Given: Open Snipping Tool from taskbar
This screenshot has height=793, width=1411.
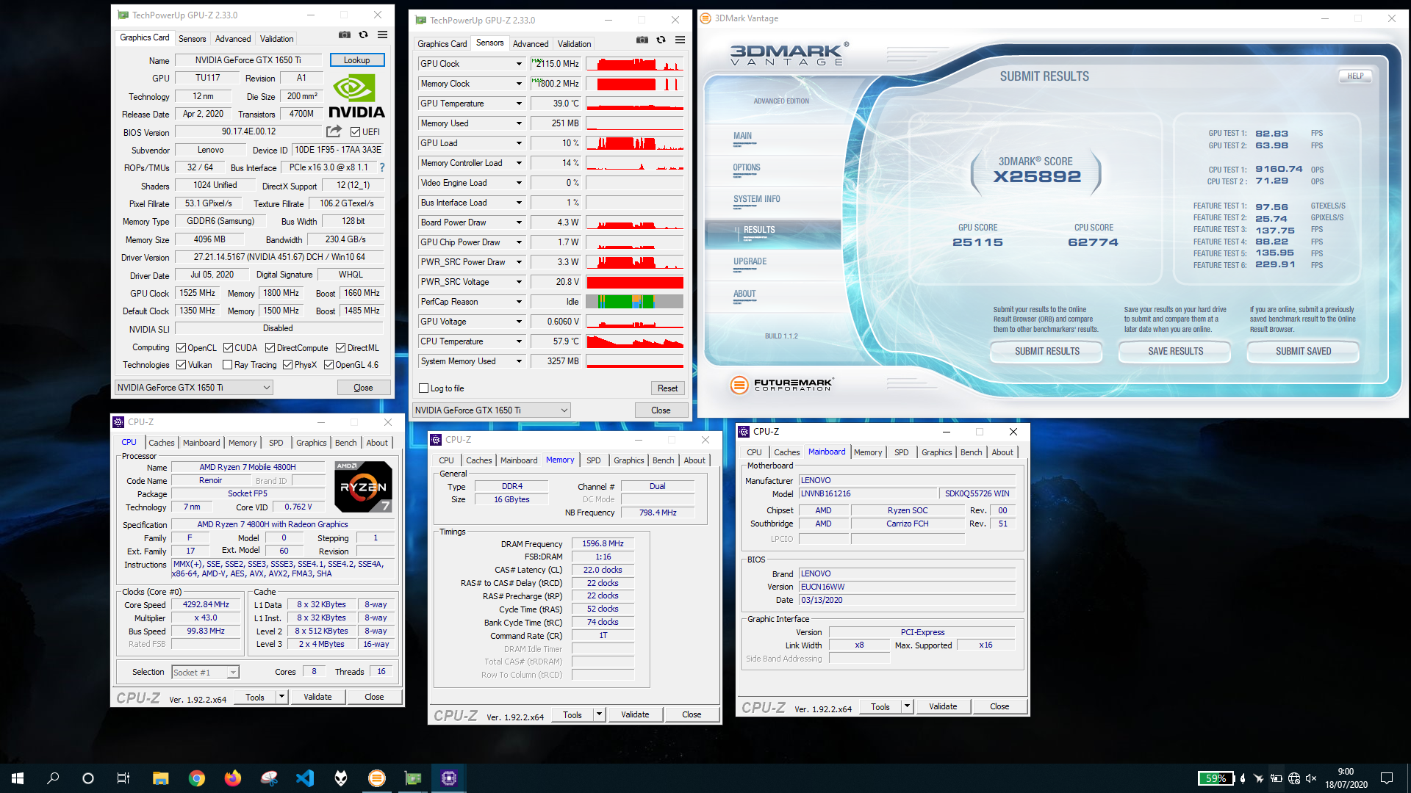Looking at the screenshot, I should point(269,778).
